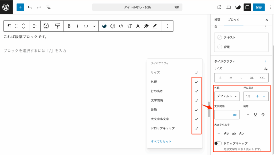The width and height of the screenshot is (274, 155).
Task: Select the paragraph block icon in the toolbar
Action: click(9, 26)
